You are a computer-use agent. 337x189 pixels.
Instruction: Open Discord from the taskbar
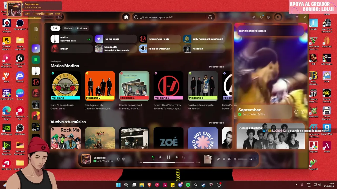coord(180,185)
